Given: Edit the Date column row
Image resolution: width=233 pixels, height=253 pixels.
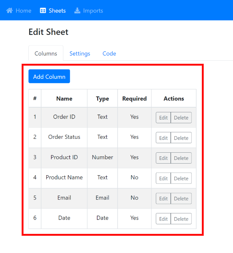Looking at the screenshot, I should (163, 219).
